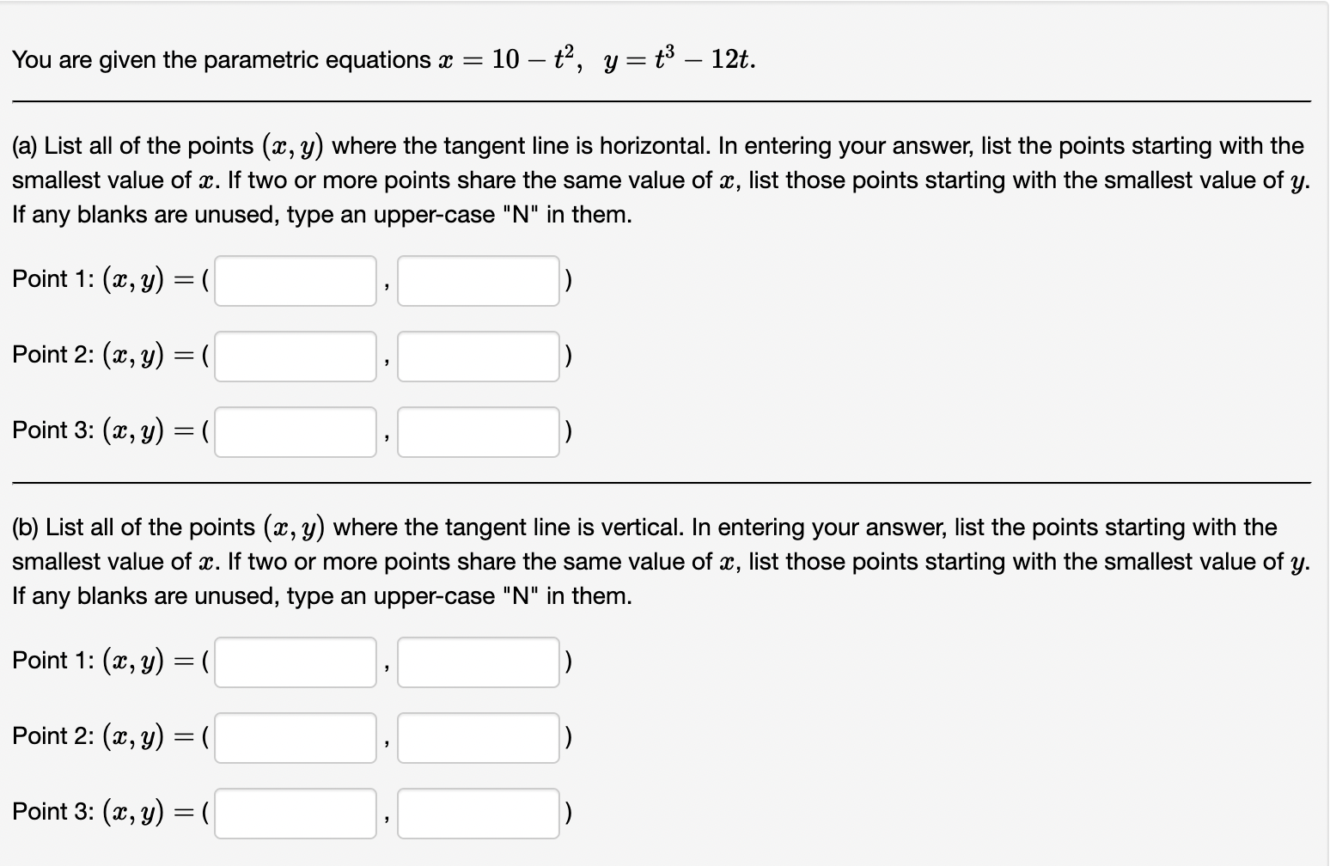Click the x-coordinate field for Point 1 in part (b)

tap(295, 662)
